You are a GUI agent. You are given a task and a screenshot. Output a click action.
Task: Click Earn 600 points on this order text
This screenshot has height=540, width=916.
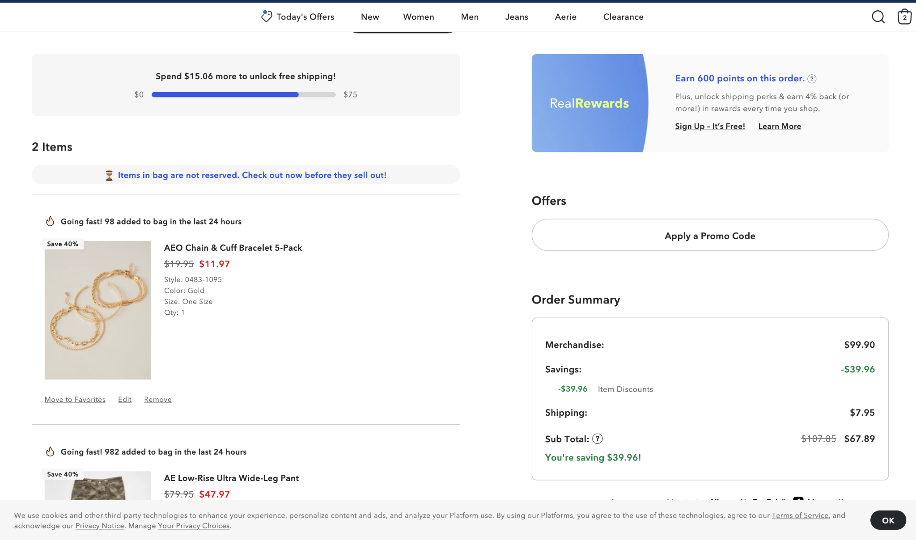(740, 78)
